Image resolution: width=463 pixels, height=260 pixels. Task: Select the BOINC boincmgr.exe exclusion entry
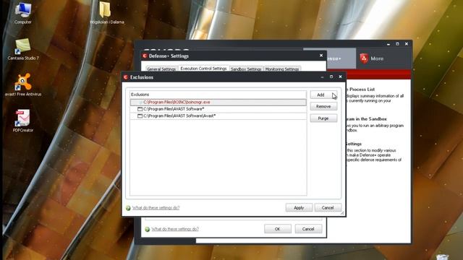coord(218,103)
